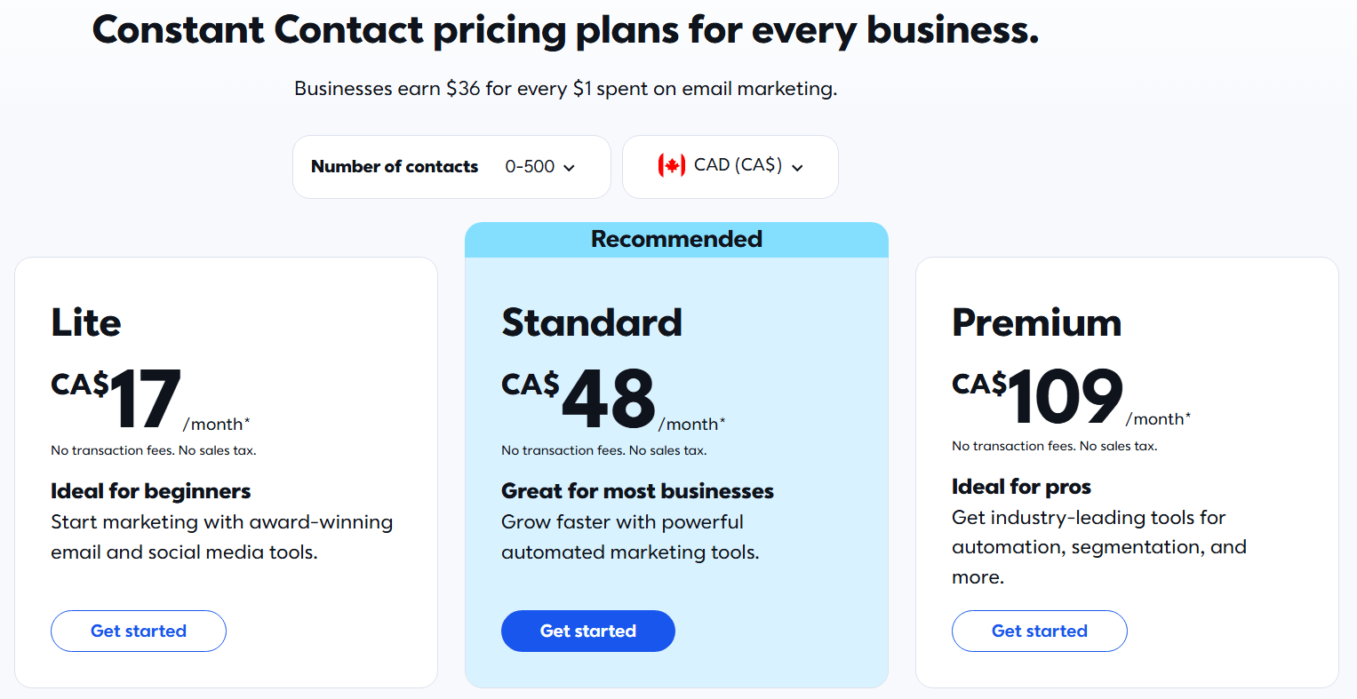The height and width of the screenshot is (699, 1357).
Task: Click Get started on the Lite plan
Action: 138,631
